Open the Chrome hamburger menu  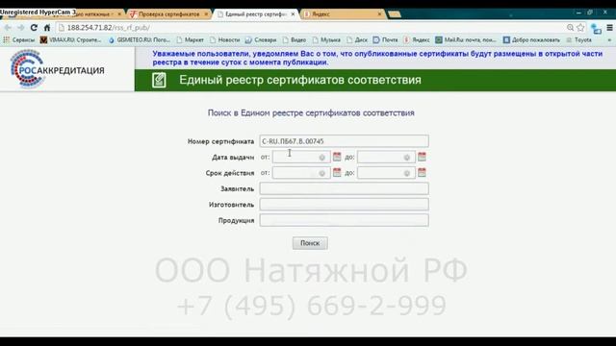(609, 28)
